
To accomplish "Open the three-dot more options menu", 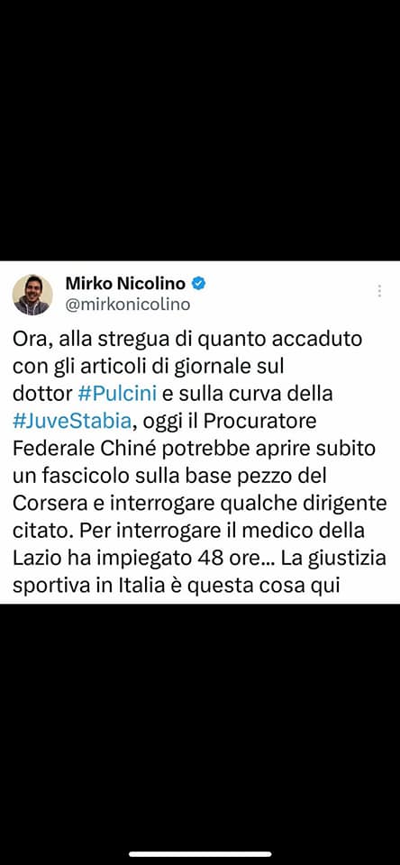I will [x=379, y=291].
